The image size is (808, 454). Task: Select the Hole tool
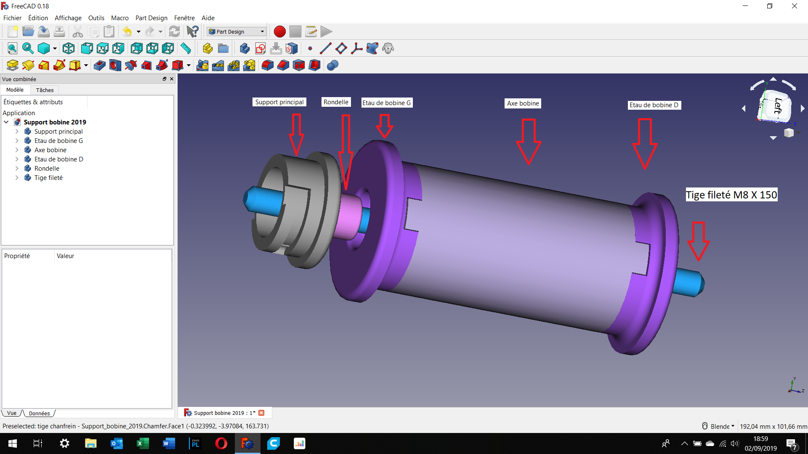point(115,65)
